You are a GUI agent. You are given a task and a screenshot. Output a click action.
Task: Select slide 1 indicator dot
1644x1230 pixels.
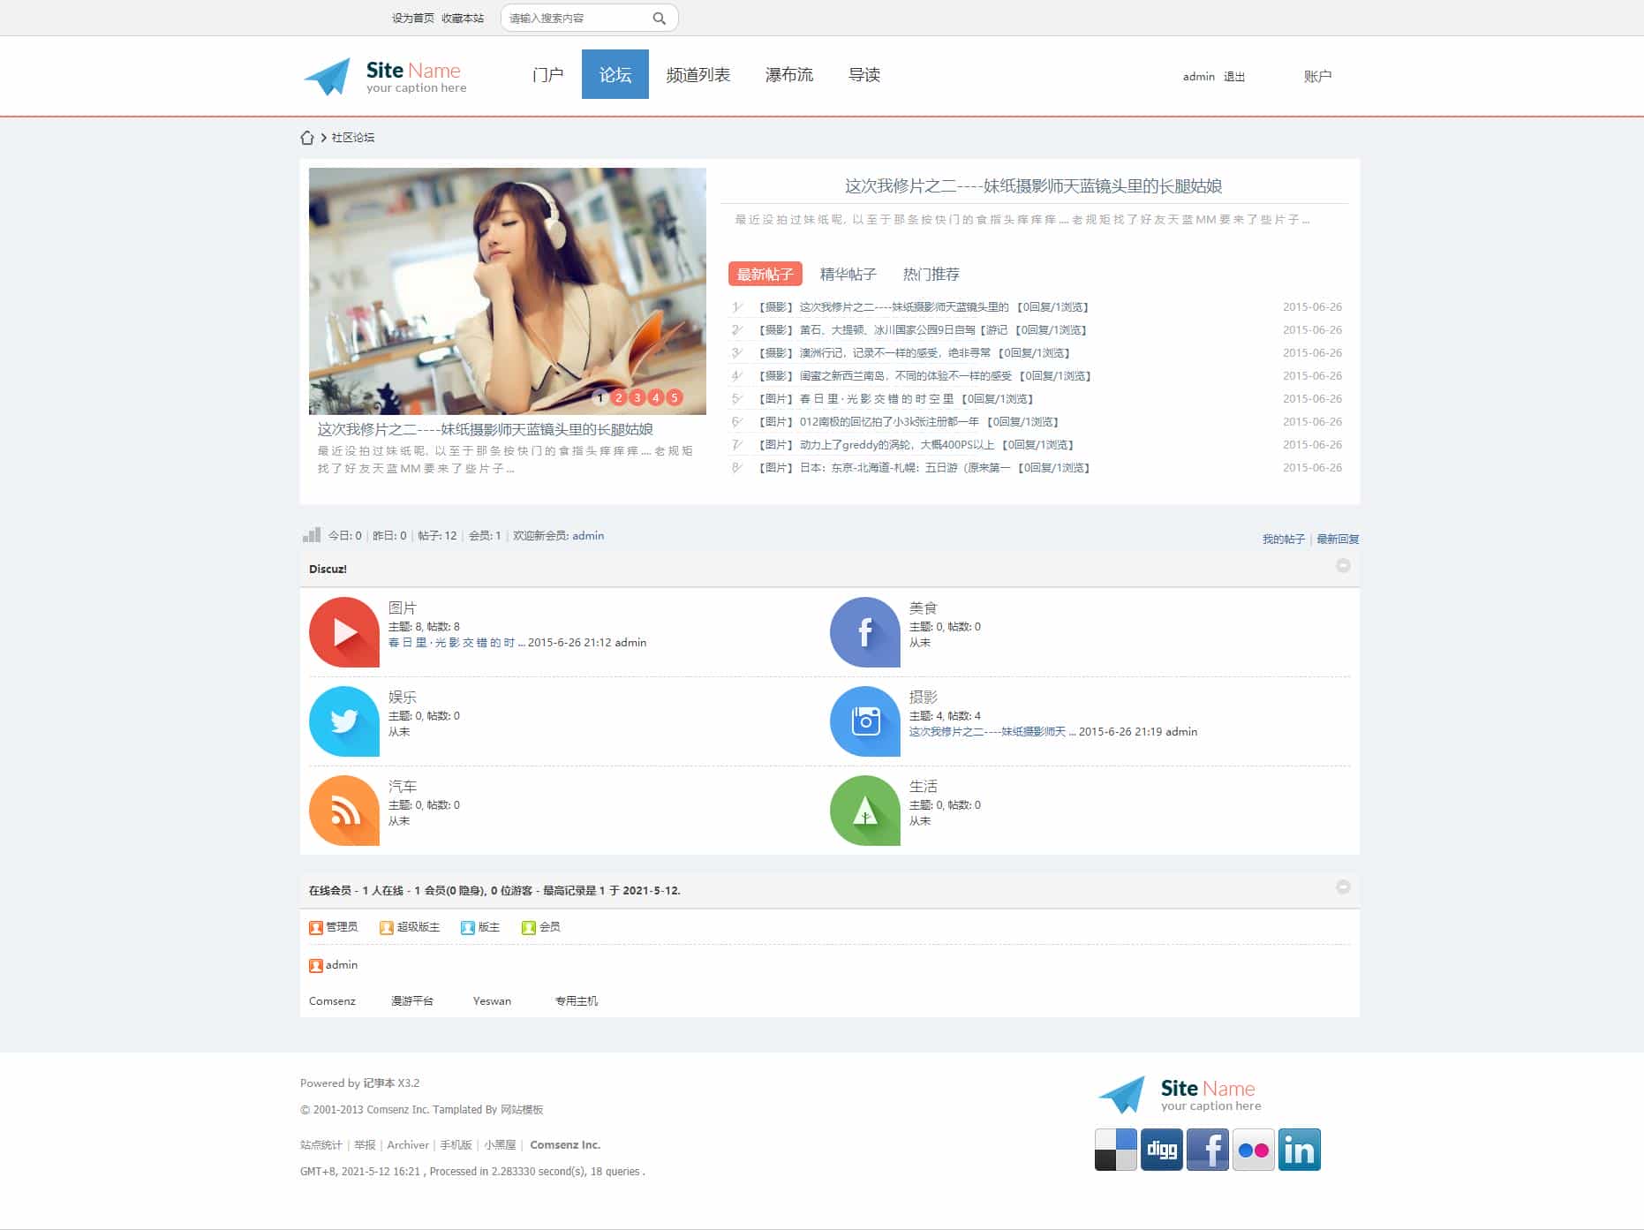(600, 397)
